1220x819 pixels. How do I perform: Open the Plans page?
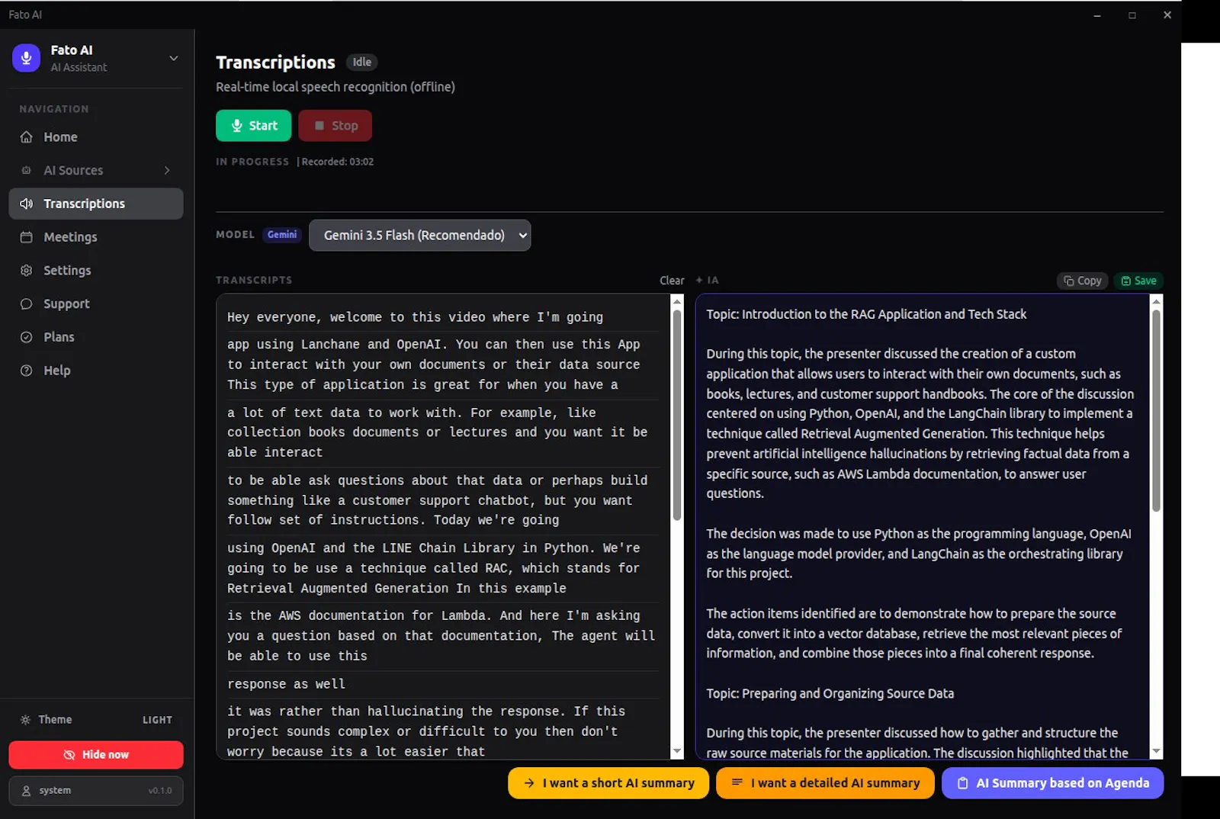click(x=95, y=337)
